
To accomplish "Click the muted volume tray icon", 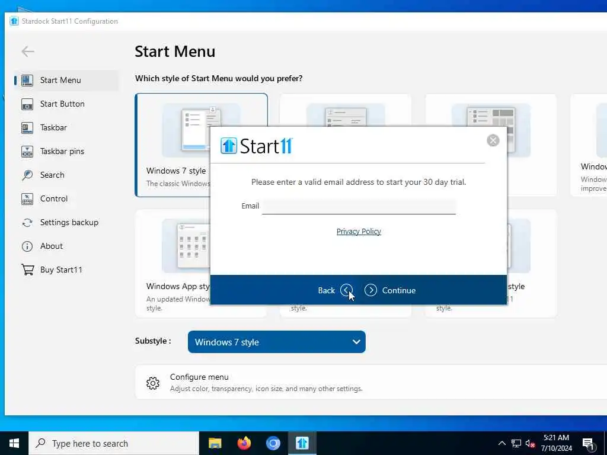I will coord(530,443).
